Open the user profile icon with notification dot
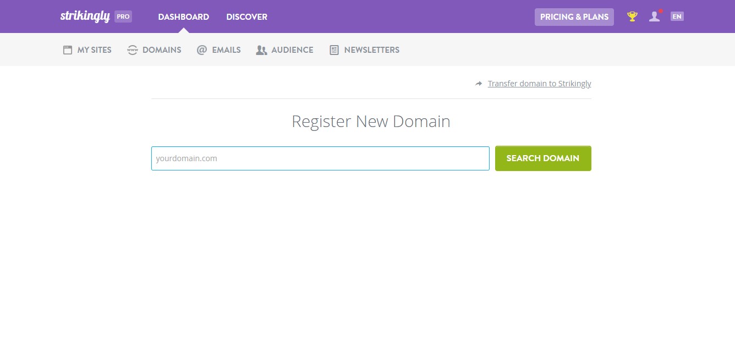Screen dimensions: 735x352 pos(654,16)
